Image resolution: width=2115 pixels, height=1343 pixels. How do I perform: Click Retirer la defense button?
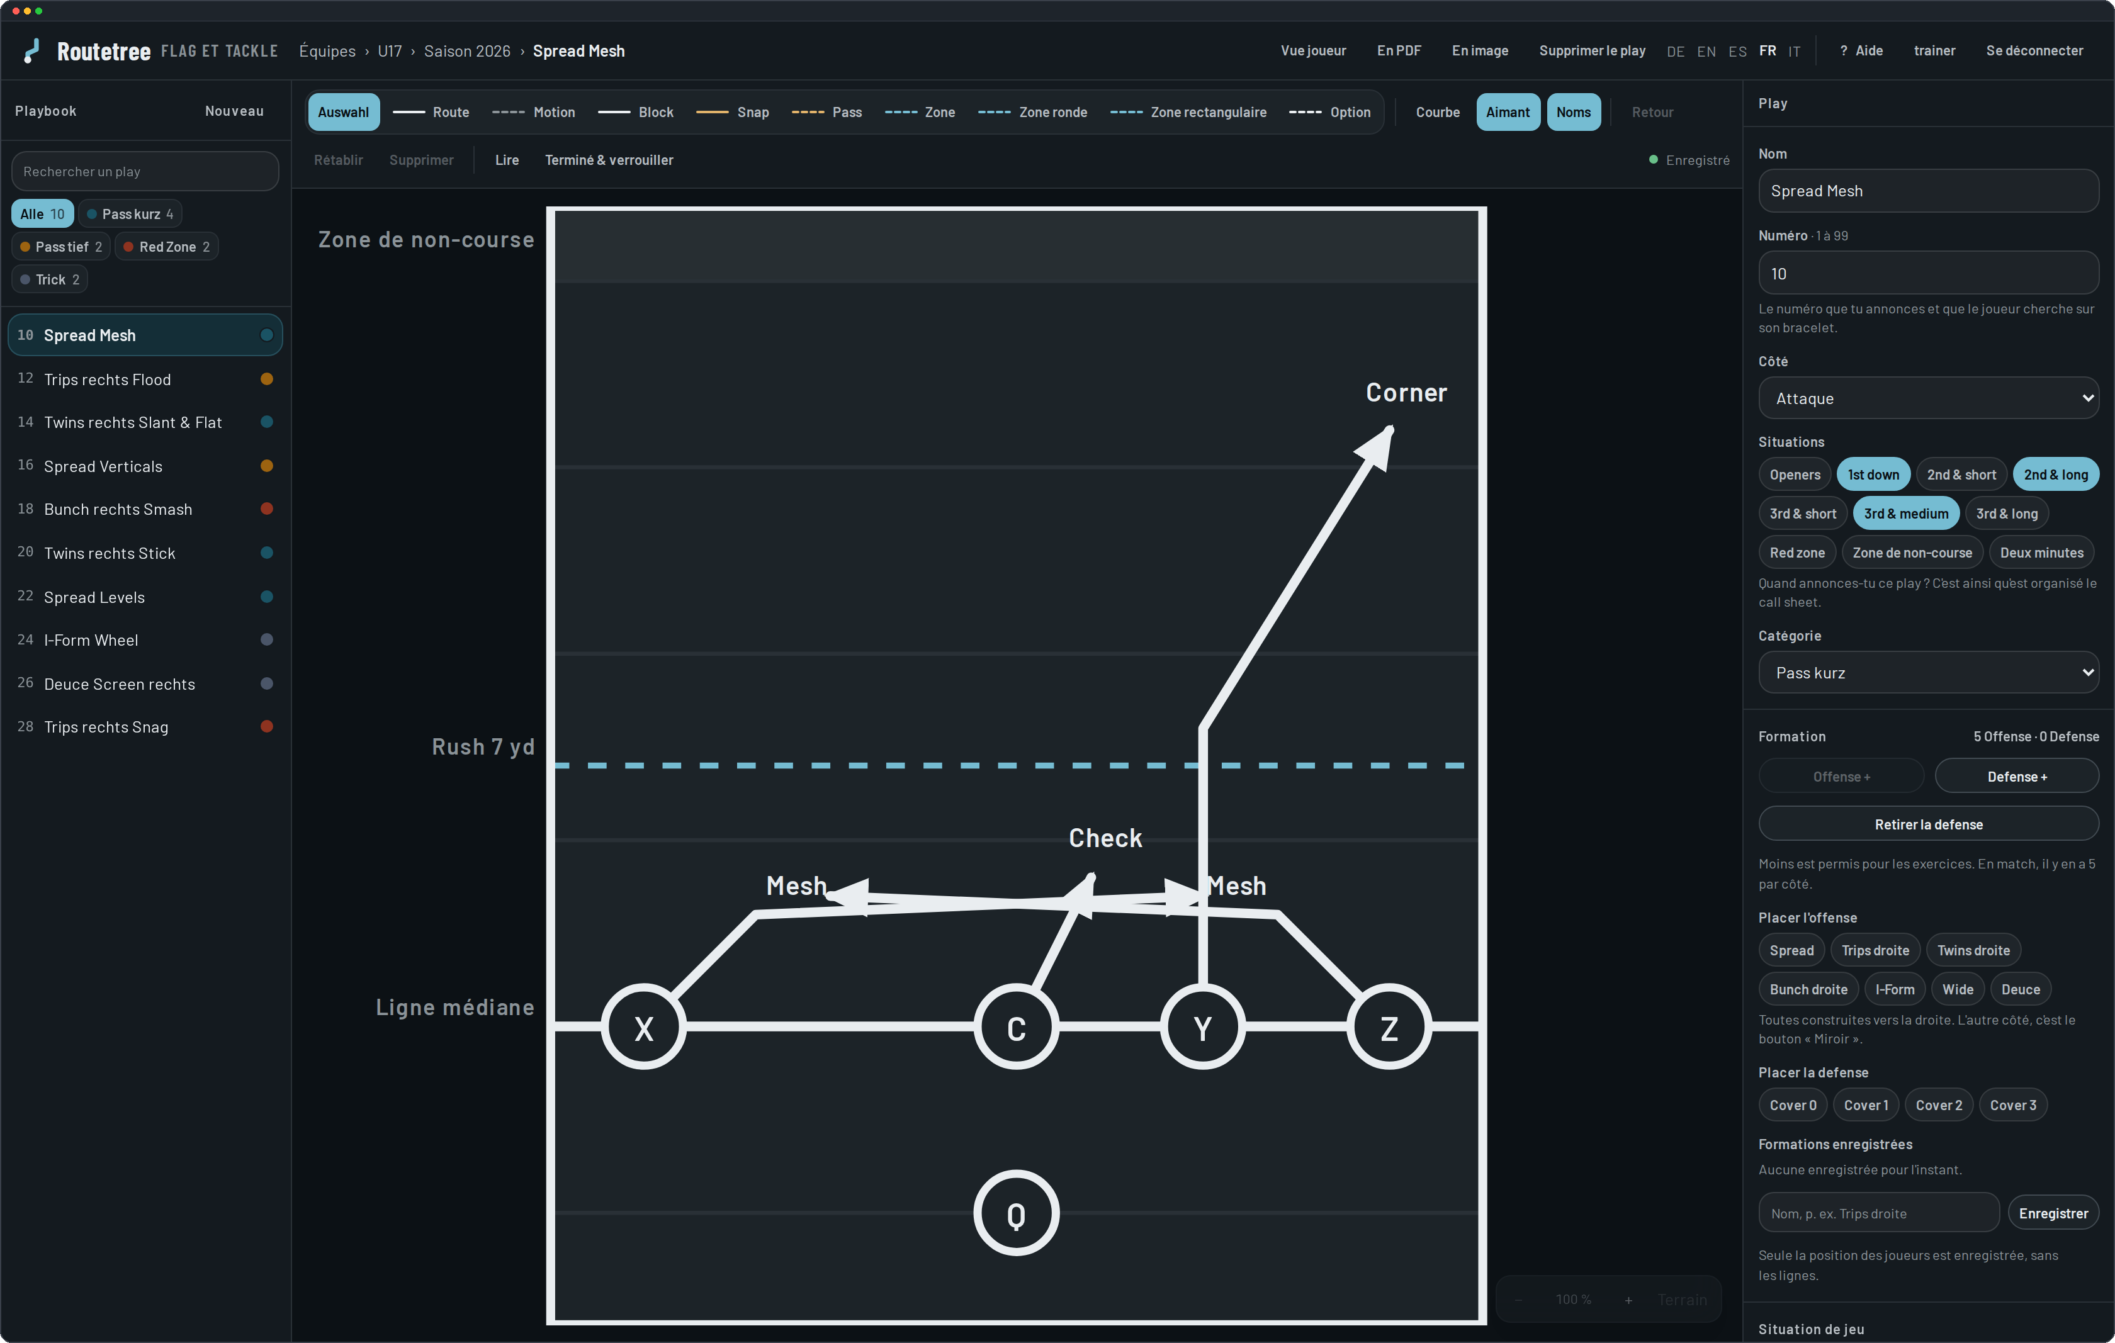[1928, 824]
